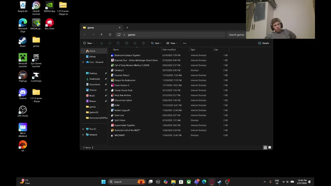Select the games folder on the desktop
Image resolution: width=331 pixels, height=186 pixels.
tap(36, 42)
